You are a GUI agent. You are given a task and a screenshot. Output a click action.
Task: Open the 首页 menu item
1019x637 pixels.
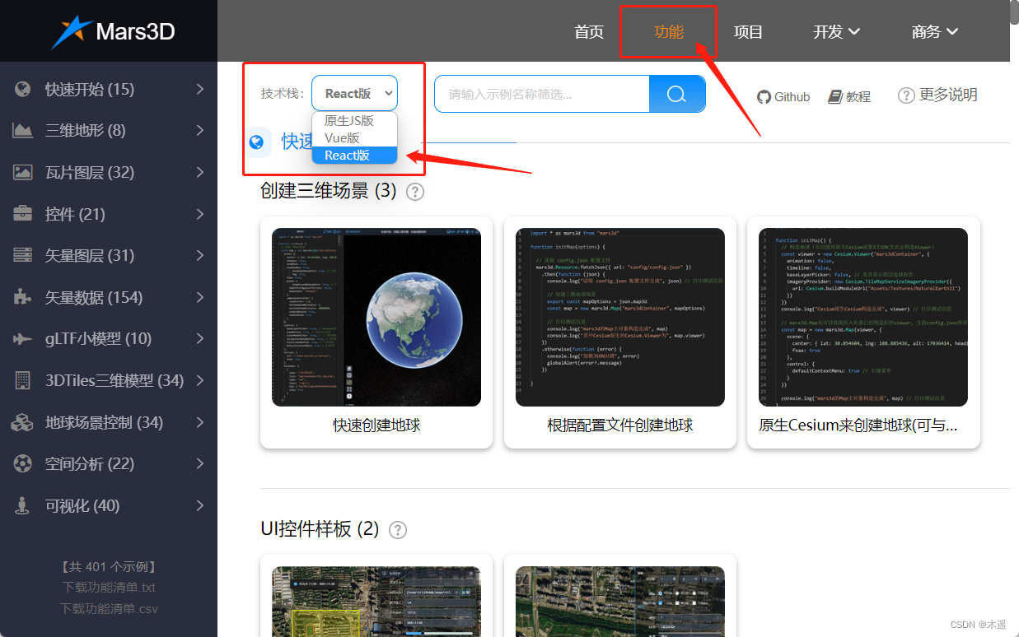pyautogui.click(x=588, y=31)
